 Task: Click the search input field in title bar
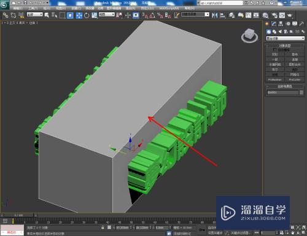point(221,3)
